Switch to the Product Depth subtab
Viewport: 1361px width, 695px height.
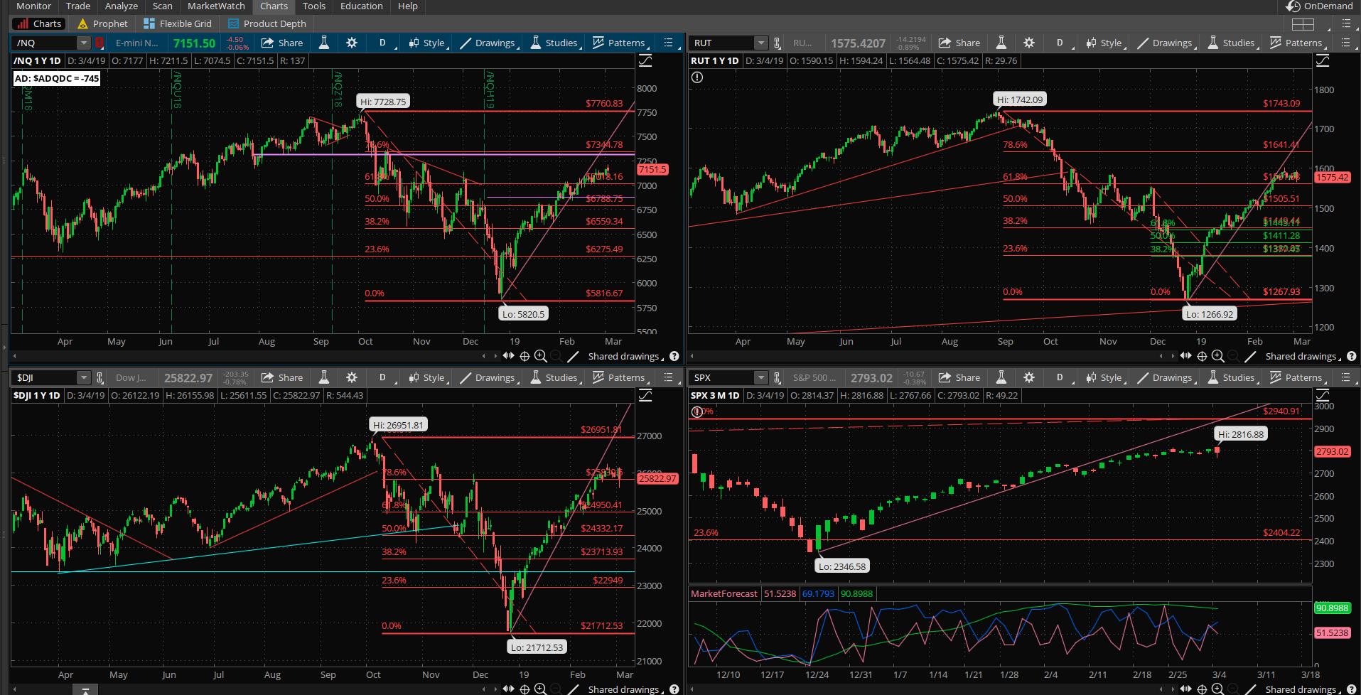(267, 23)
